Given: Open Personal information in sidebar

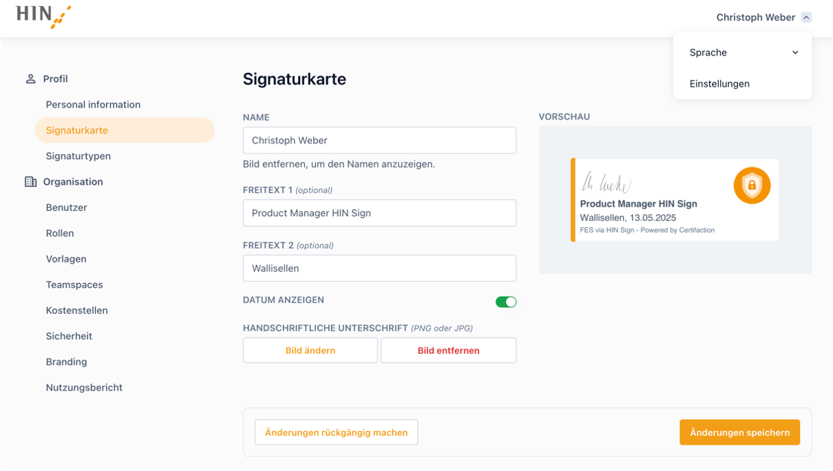Looking at the screenshot, I should [x=93, y=105].
